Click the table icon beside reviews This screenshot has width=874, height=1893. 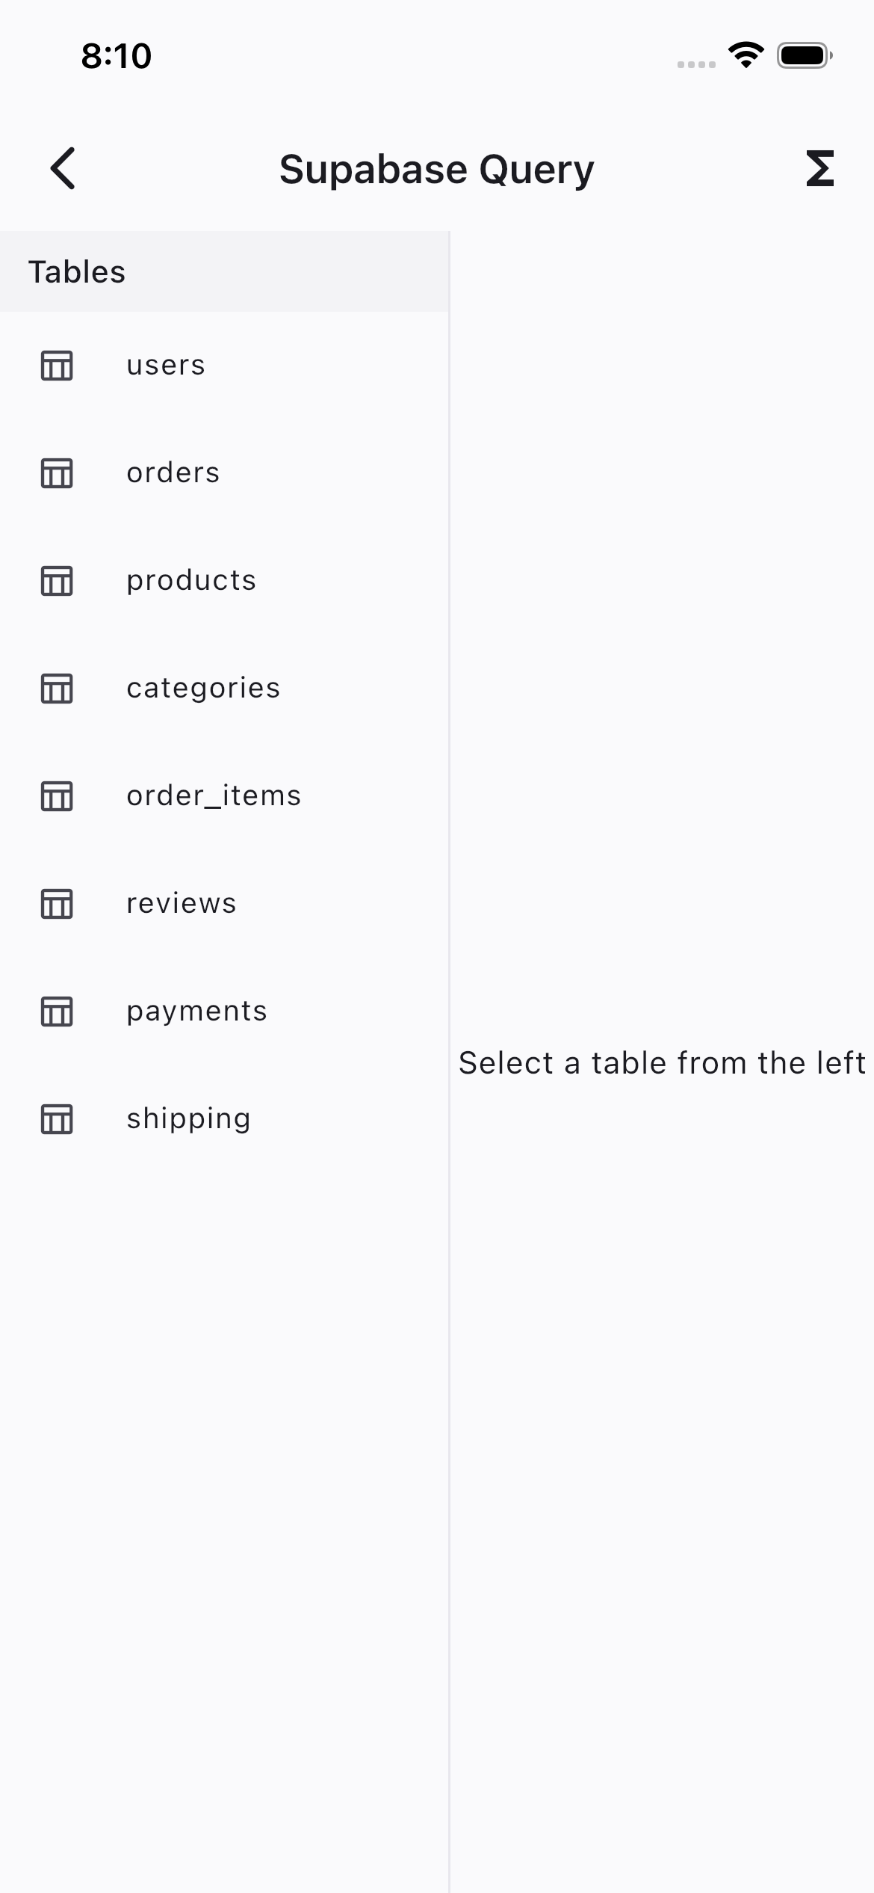(x=57, y=904)
